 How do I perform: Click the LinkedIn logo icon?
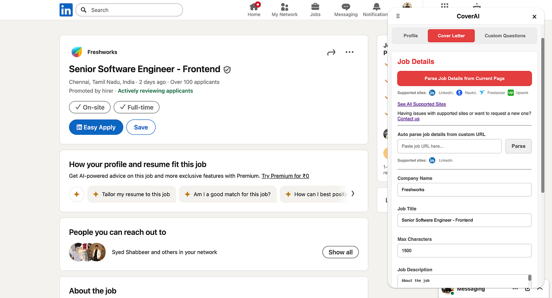[x=66, y=10]
